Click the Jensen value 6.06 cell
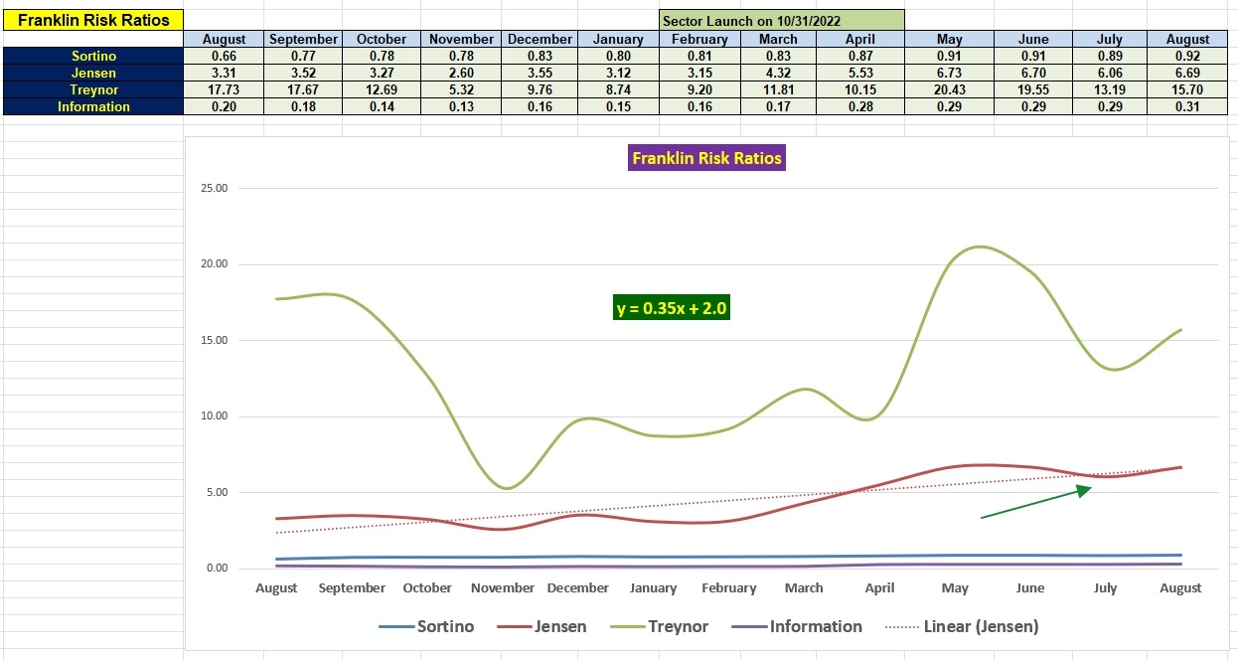The width and height of the screenshot is (1238, 660). coord(1110,73)
